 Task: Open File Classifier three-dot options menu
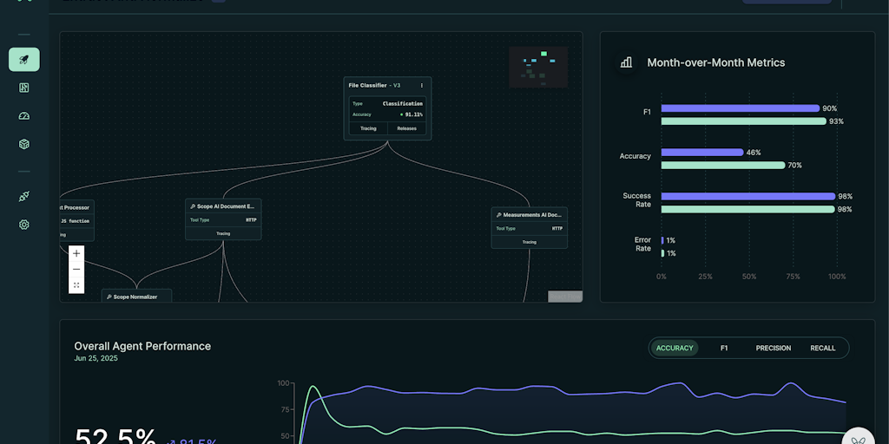pos(422,85)
